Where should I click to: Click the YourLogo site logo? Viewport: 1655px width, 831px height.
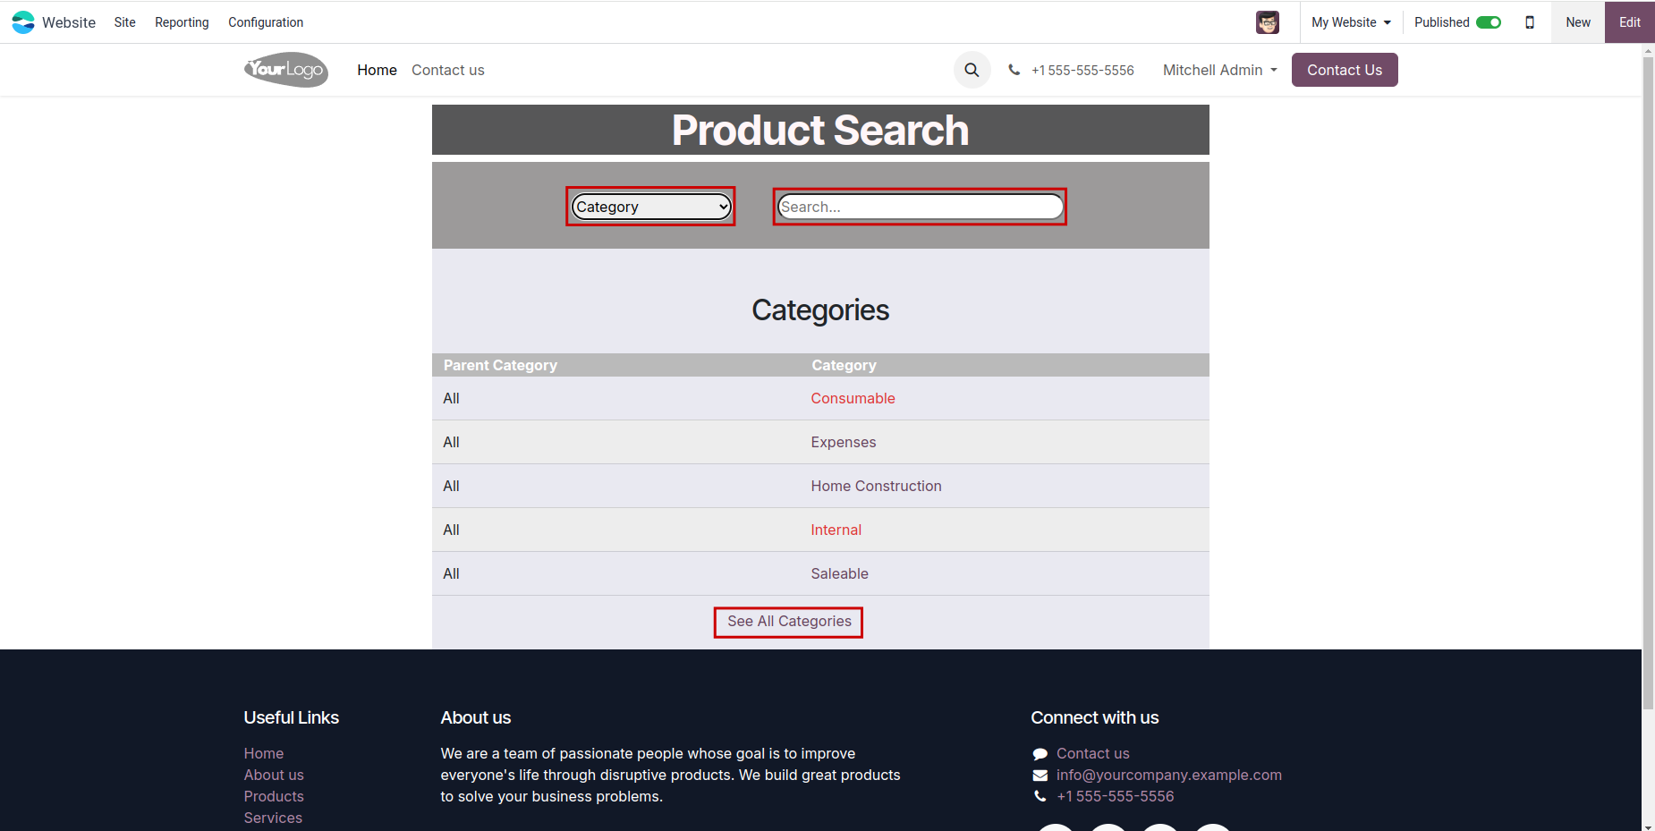286,70
